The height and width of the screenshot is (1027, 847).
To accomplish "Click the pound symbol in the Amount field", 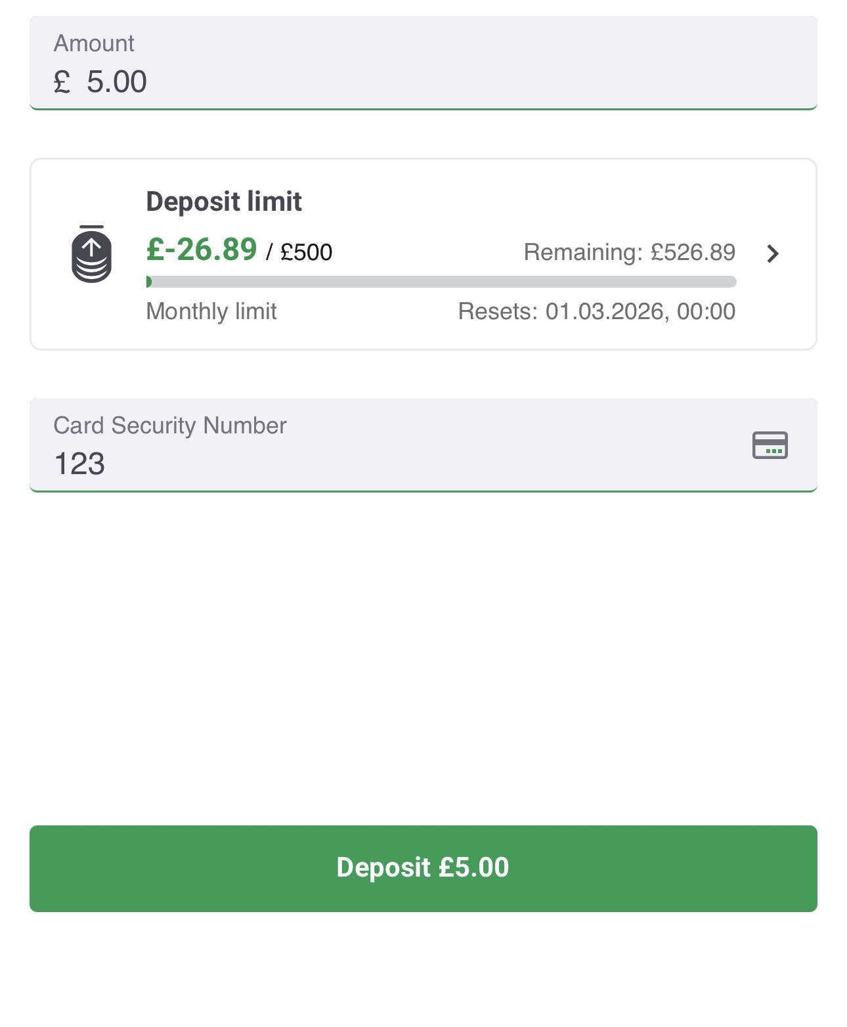I will 62,82.
